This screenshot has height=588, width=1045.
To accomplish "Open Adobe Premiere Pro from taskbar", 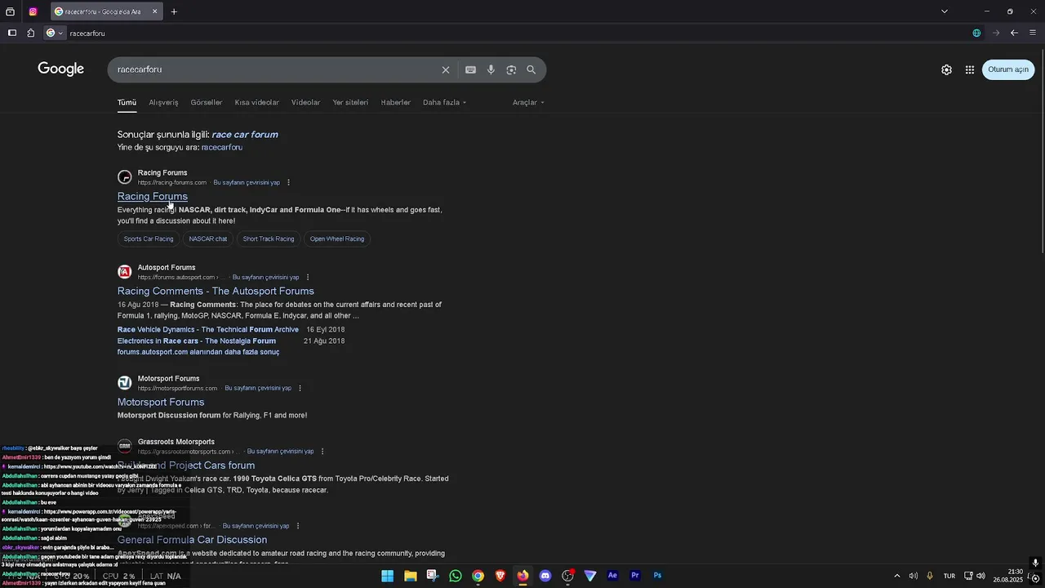I will [x=635, y=576].
